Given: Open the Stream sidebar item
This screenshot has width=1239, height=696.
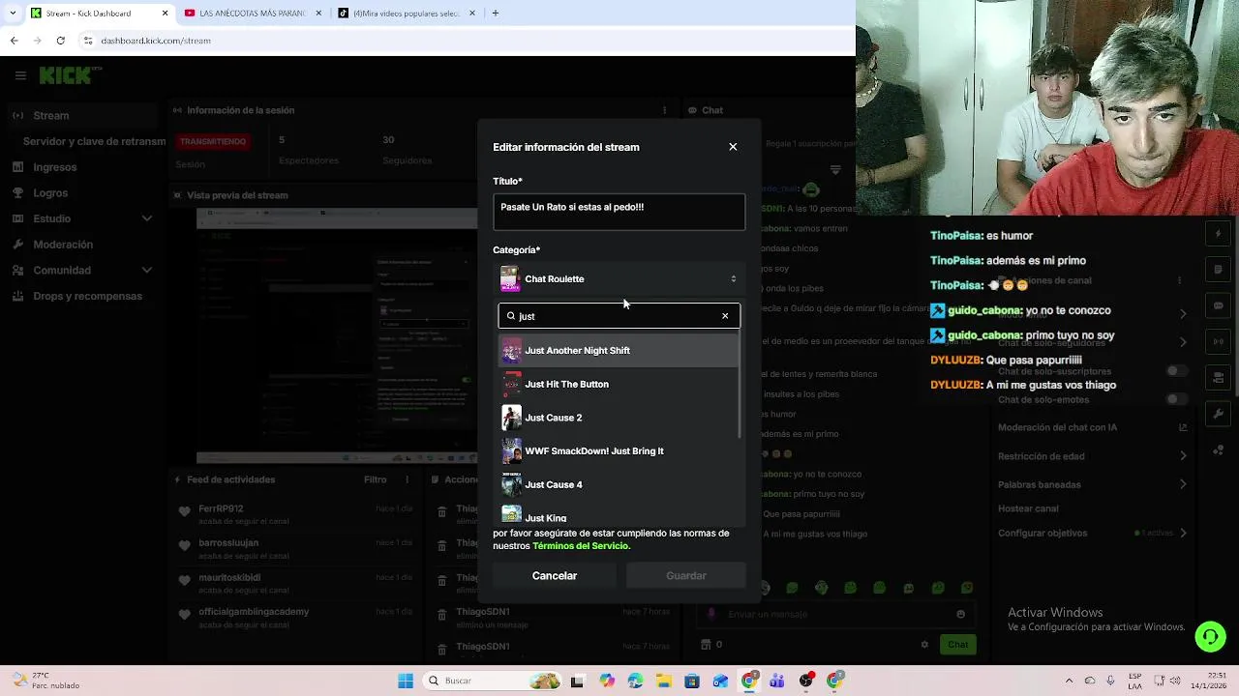Looking at the screenshot, I should pyautogui.click(x=82, y=115).
